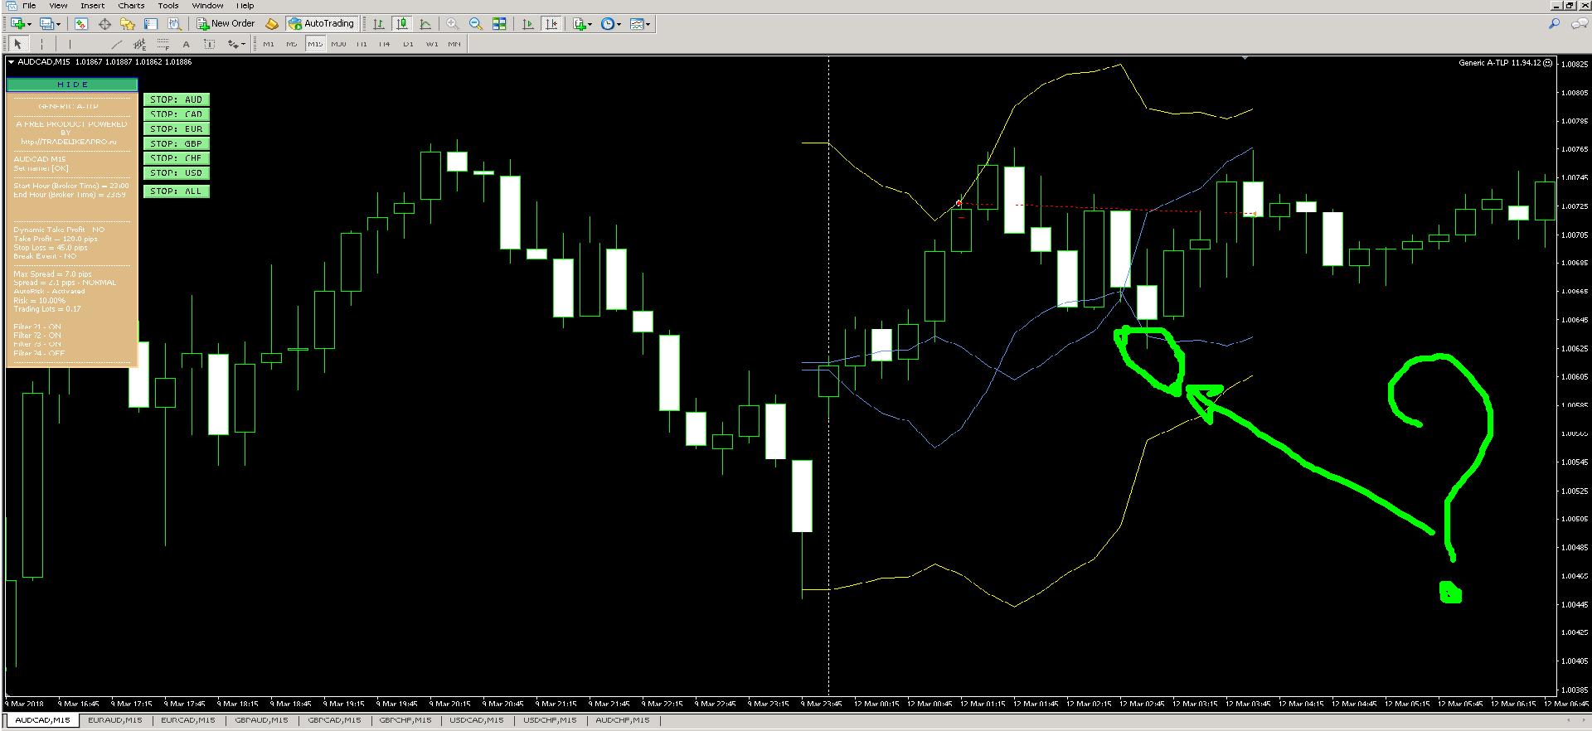The height and width of the screenshot is (731, 1592).
Task: Open the Window menu
Action: click(207, 6)
